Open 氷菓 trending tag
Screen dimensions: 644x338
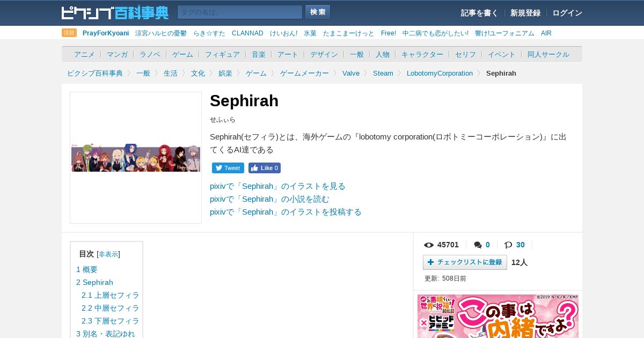(310, 33)
